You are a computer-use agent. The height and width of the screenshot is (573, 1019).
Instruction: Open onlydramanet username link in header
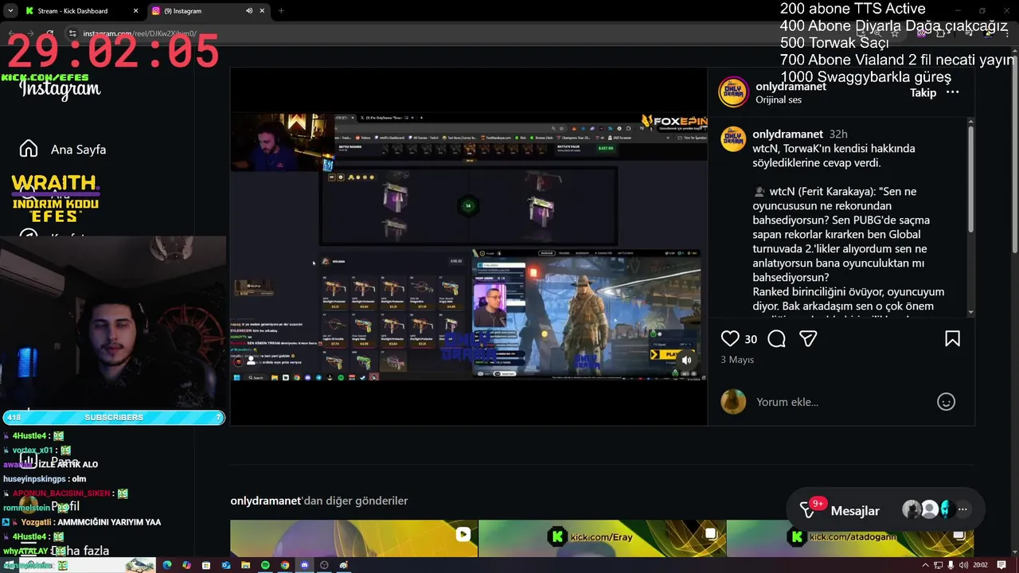[x=791, y=86]
